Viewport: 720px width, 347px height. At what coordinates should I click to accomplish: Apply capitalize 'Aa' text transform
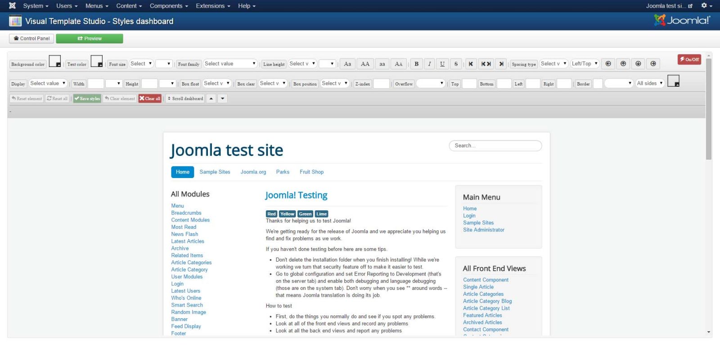[x=347, y=64]
